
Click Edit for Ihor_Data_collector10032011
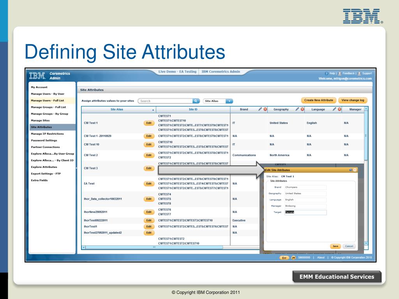coord(149,199)
